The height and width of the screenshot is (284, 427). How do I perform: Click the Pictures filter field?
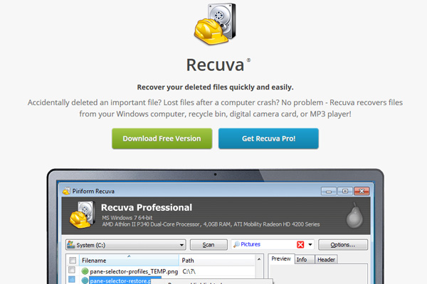coord(273,244)
